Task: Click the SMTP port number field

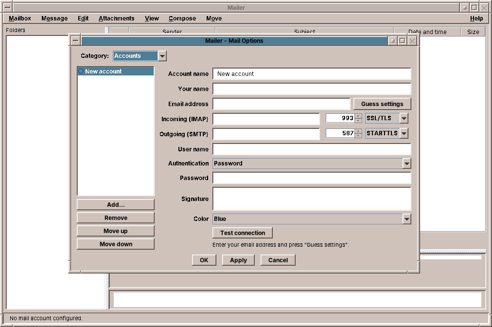Action: coord(340,133)
